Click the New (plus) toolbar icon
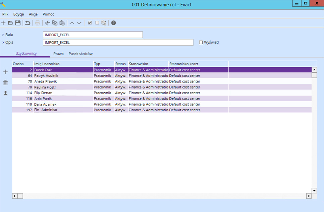 [3, 23]
